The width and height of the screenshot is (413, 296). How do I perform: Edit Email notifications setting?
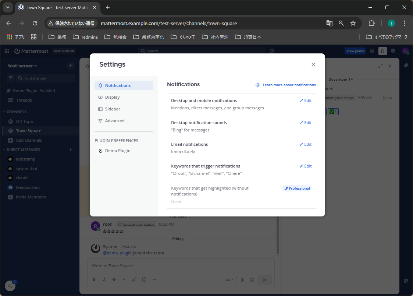coord(306,144)
